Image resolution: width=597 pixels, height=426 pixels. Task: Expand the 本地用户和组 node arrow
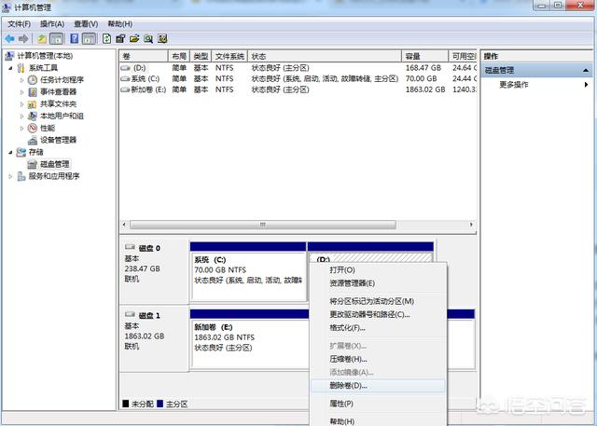(21, 117)
